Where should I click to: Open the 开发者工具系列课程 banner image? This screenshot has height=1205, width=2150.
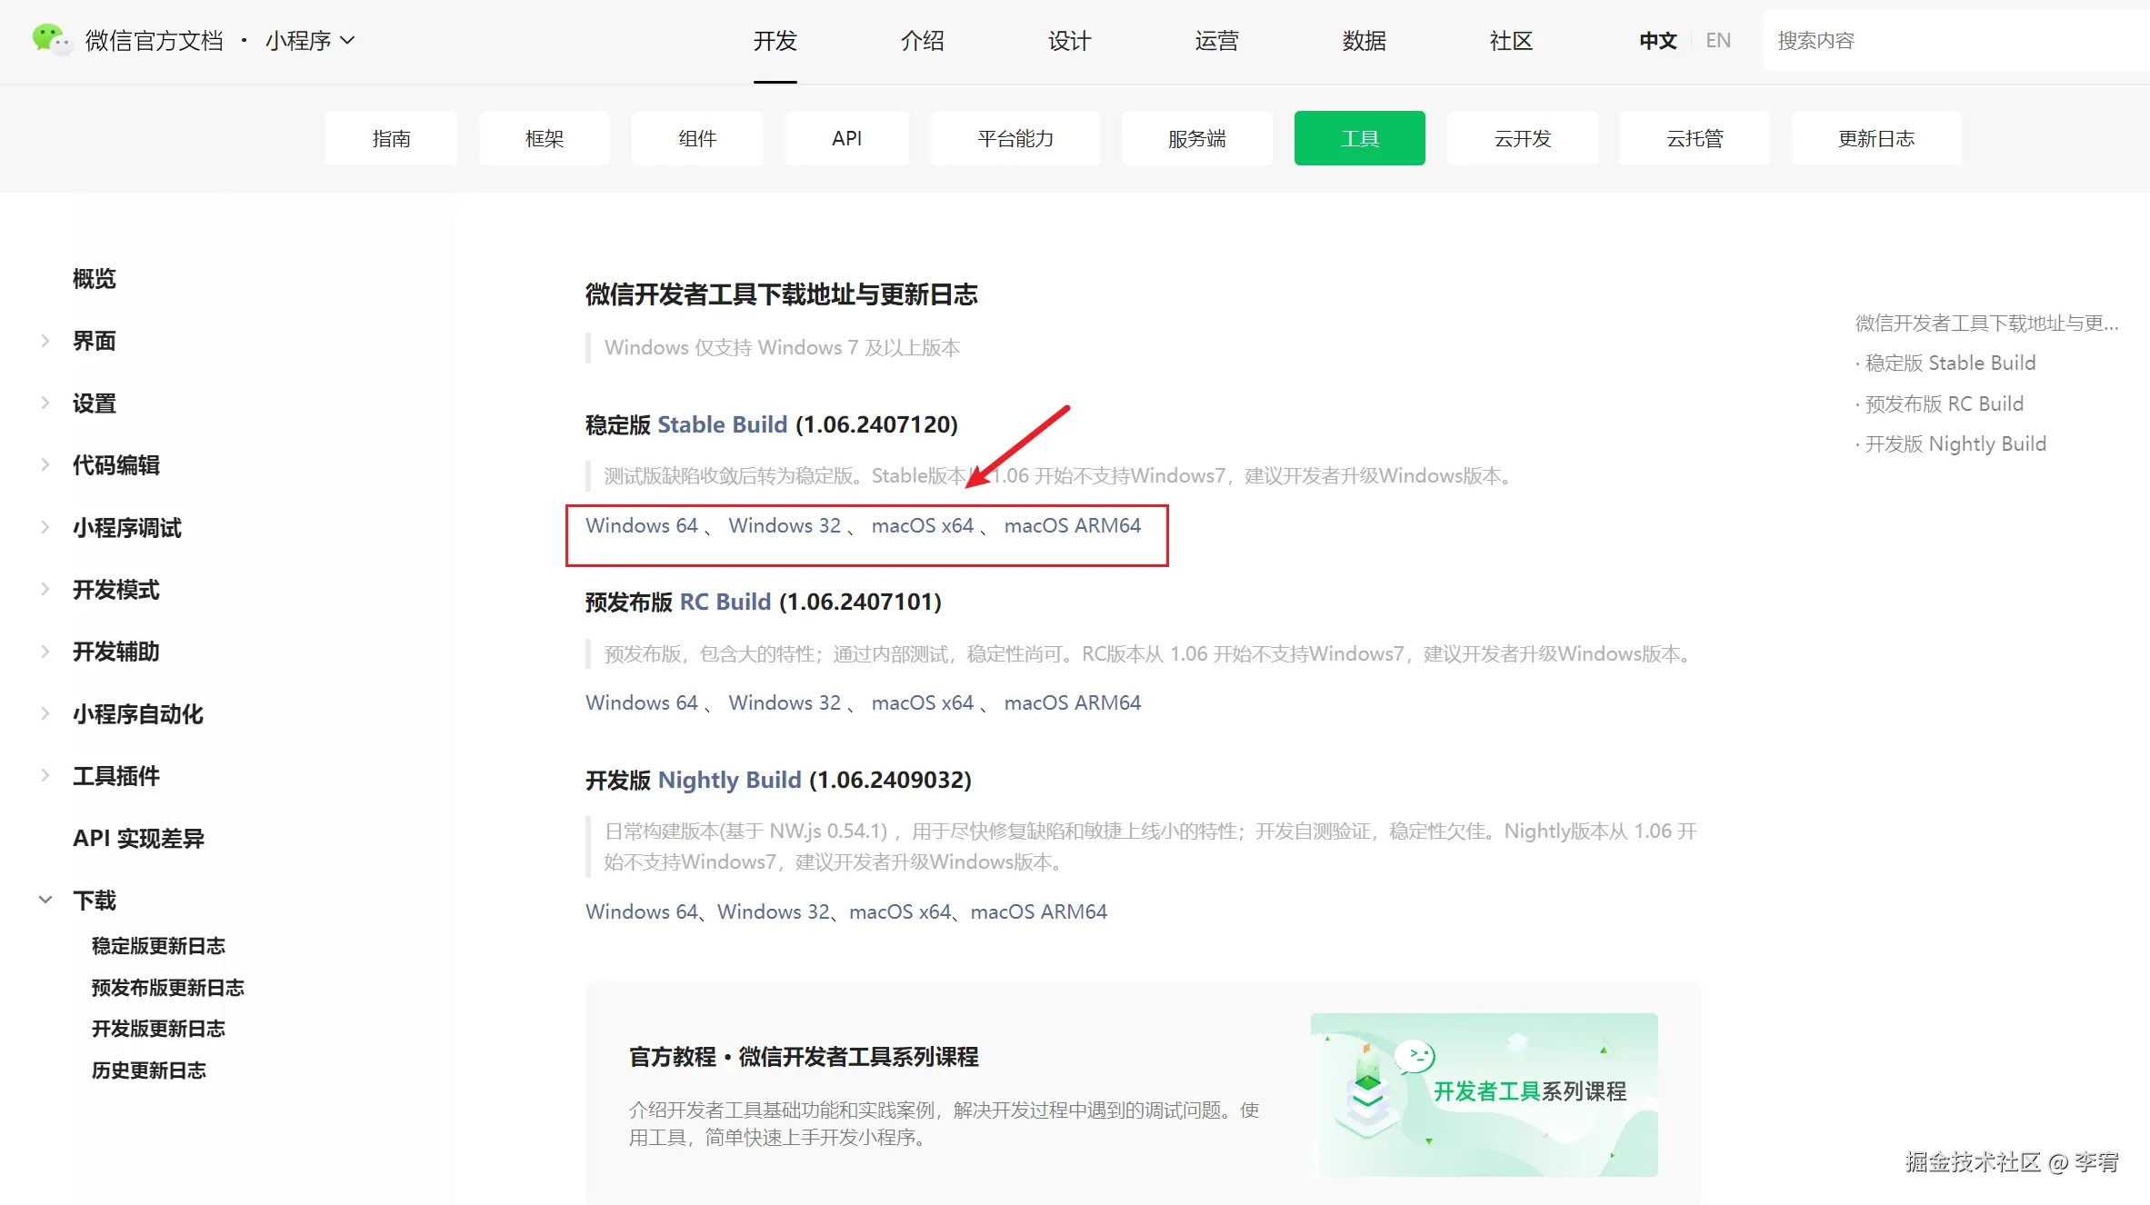(1484, 1094)
